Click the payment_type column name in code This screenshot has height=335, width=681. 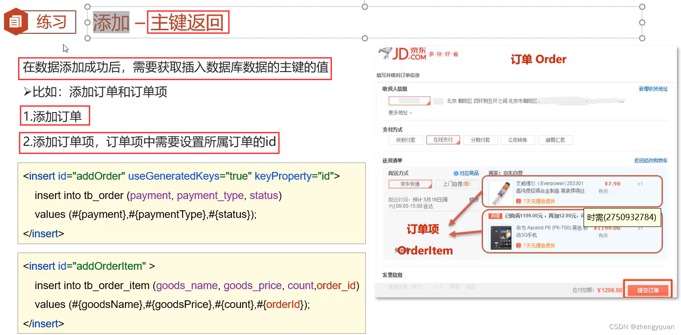coord(211,195)
